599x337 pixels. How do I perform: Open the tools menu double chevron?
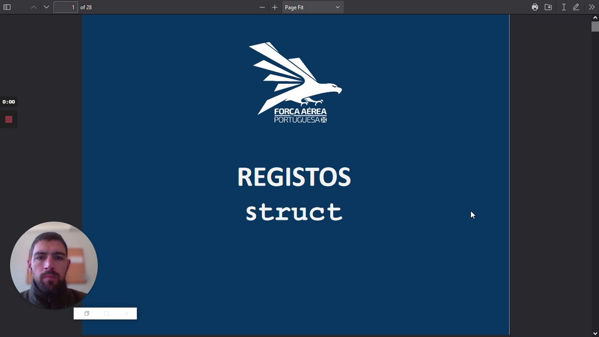coord(592,7)
